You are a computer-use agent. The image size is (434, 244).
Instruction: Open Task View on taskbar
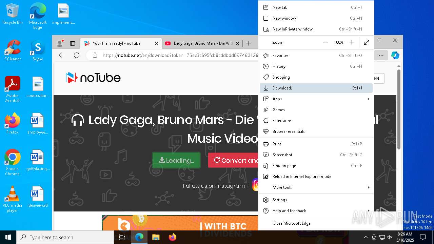click(x=122, y=237)
